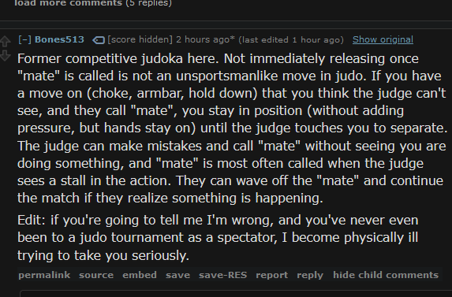Click save-RES under the comment
Viewport: 452px width, 297px height.
coord(222,275)
